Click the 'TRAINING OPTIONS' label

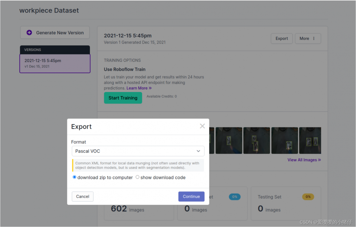click(x=122, y=60)
